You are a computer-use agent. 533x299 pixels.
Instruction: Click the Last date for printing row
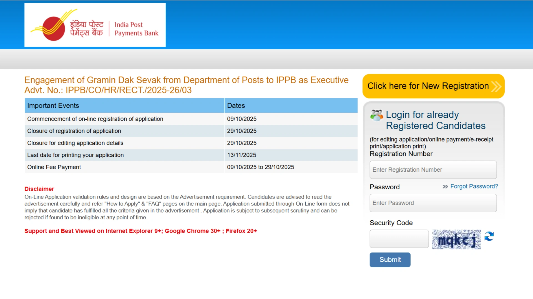pyautogui.click(x=76, y=155)
